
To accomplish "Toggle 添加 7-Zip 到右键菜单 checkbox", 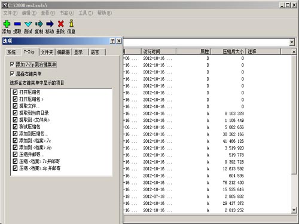I will tap(12, 65).
